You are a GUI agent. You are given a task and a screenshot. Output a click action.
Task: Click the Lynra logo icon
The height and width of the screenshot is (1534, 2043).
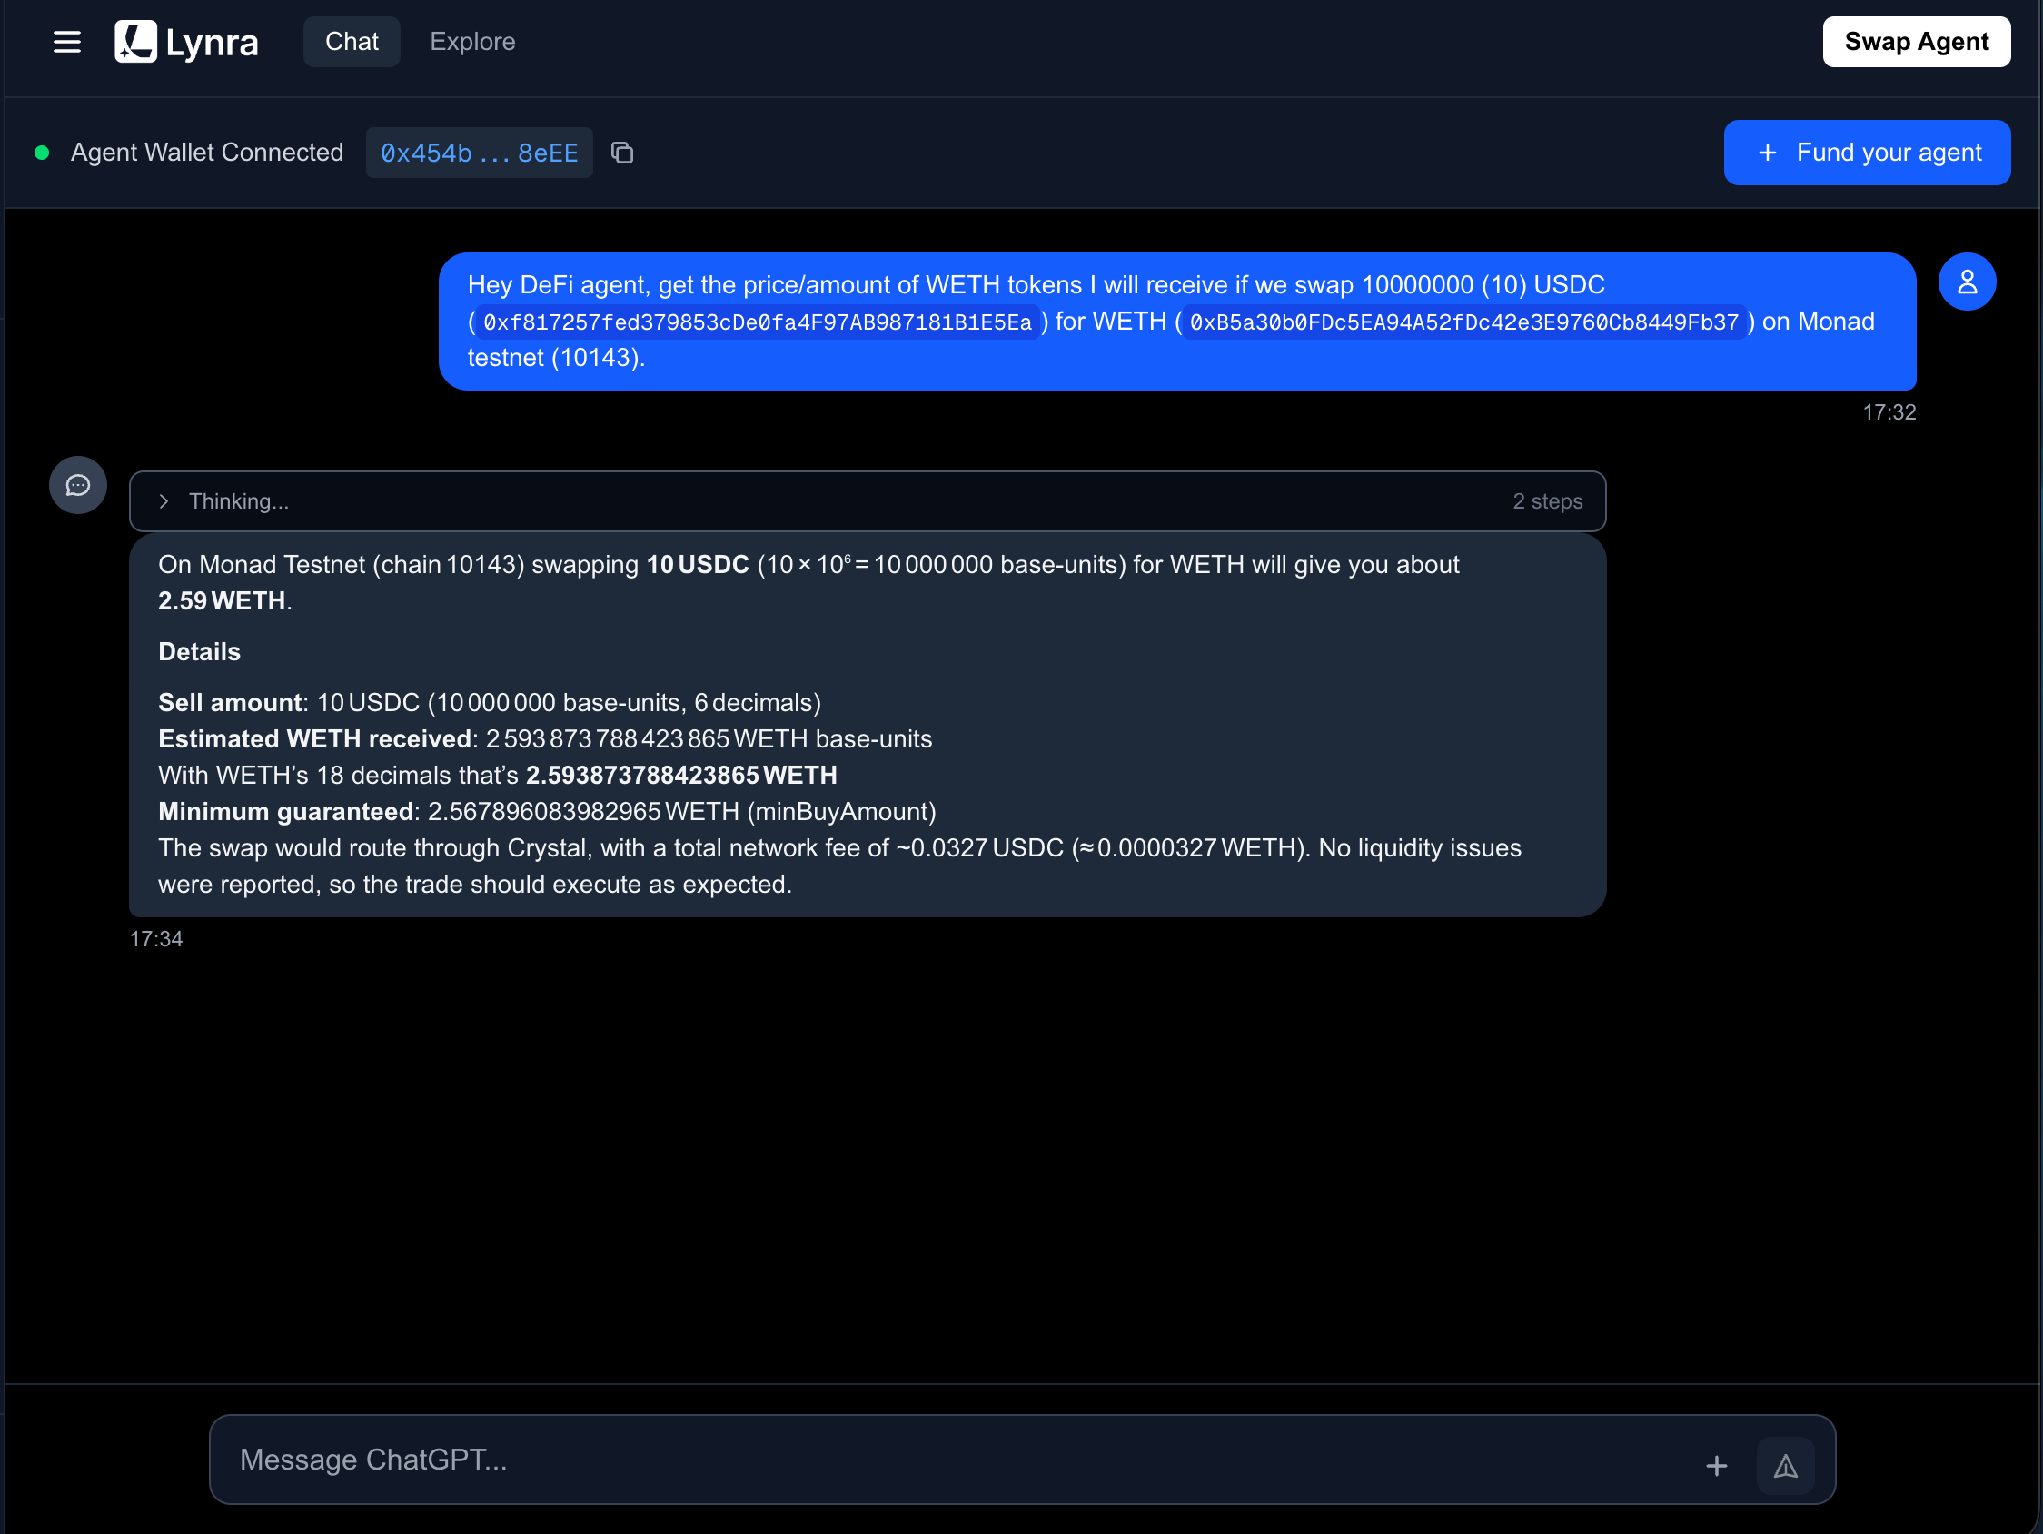coord(135,42)
